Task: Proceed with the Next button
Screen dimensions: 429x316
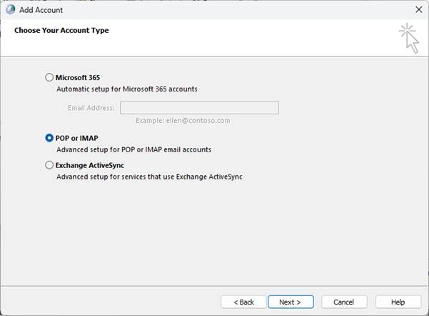Action: [x=291, y=302]
